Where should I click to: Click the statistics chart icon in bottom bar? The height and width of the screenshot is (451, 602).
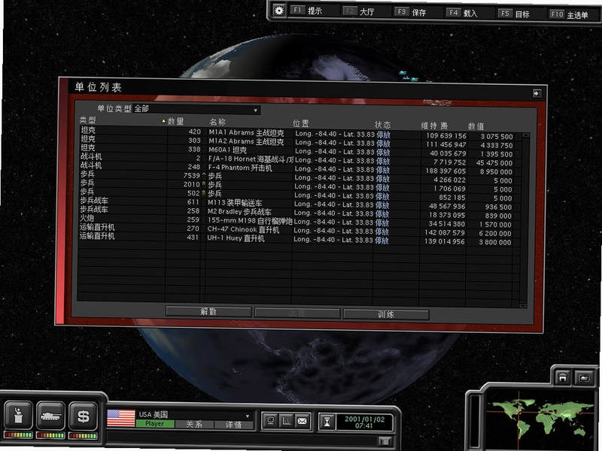[286, 421]
